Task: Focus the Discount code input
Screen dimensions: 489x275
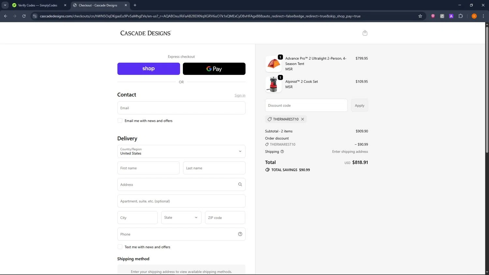Action: (306, 105)
